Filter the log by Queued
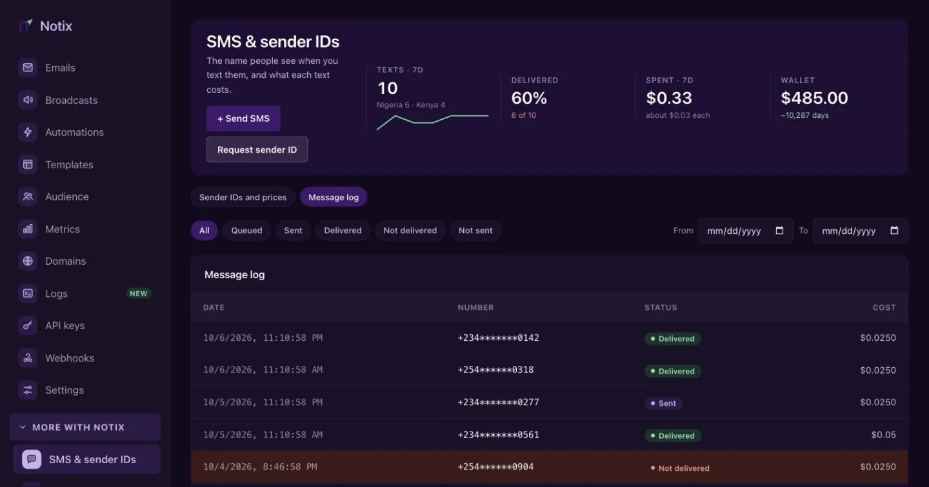Viewport: 929px width, 487px height. tap(246, 231)
